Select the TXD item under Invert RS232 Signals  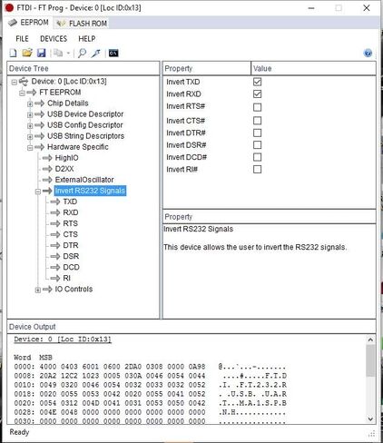pos(70,202)
